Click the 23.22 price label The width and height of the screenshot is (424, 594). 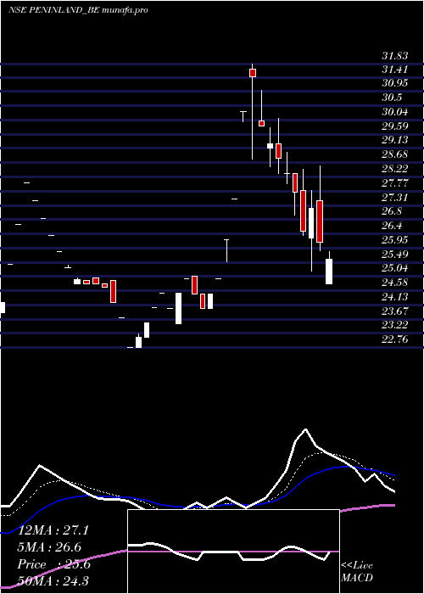click(395, 325)
